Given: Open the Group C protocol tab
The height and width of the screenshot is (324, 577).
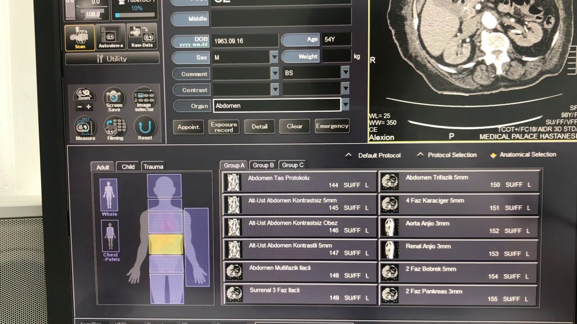Looking at the screenshot, I should point(293,165).
